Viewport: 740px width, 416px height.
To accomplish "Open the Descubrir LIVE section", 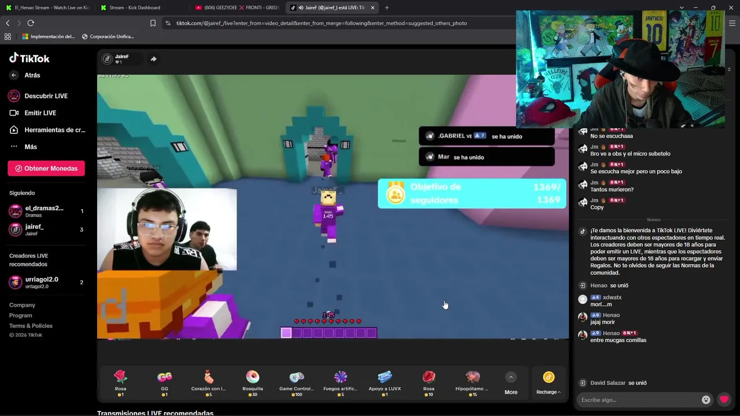I will click(x=46, y=96).
